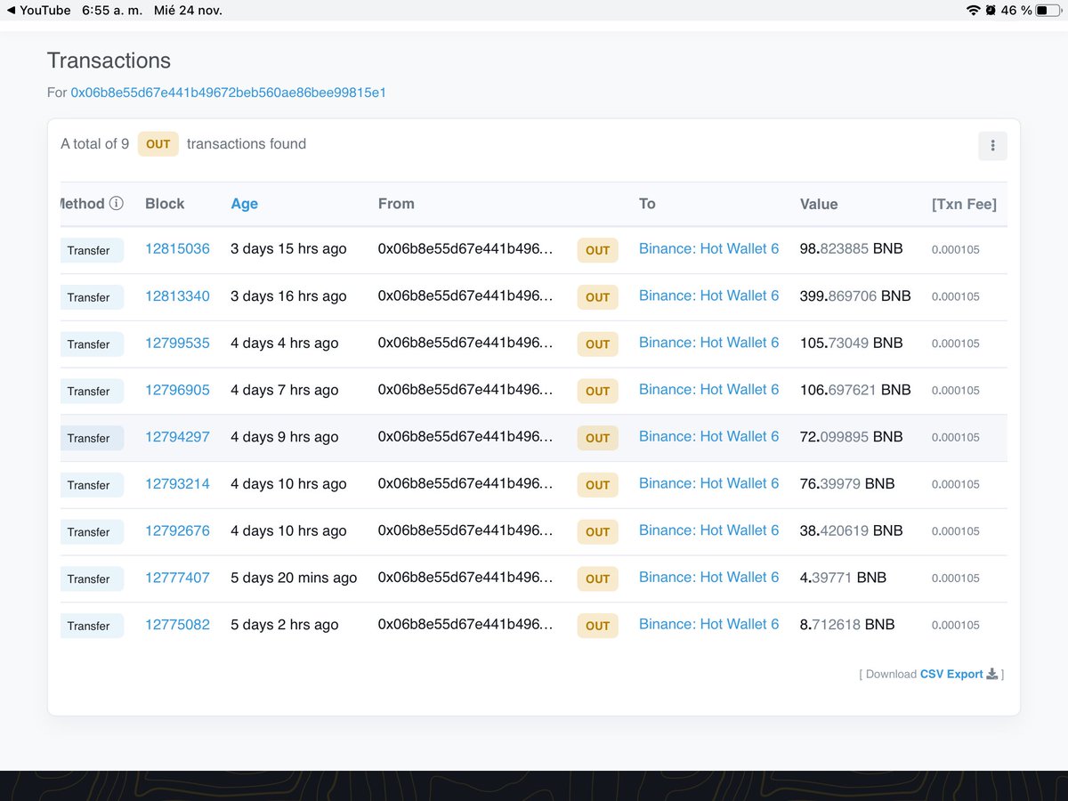Screen dimensions: 1068x801
Task: Click the OUT badge in the header summary
Action: 158,144
